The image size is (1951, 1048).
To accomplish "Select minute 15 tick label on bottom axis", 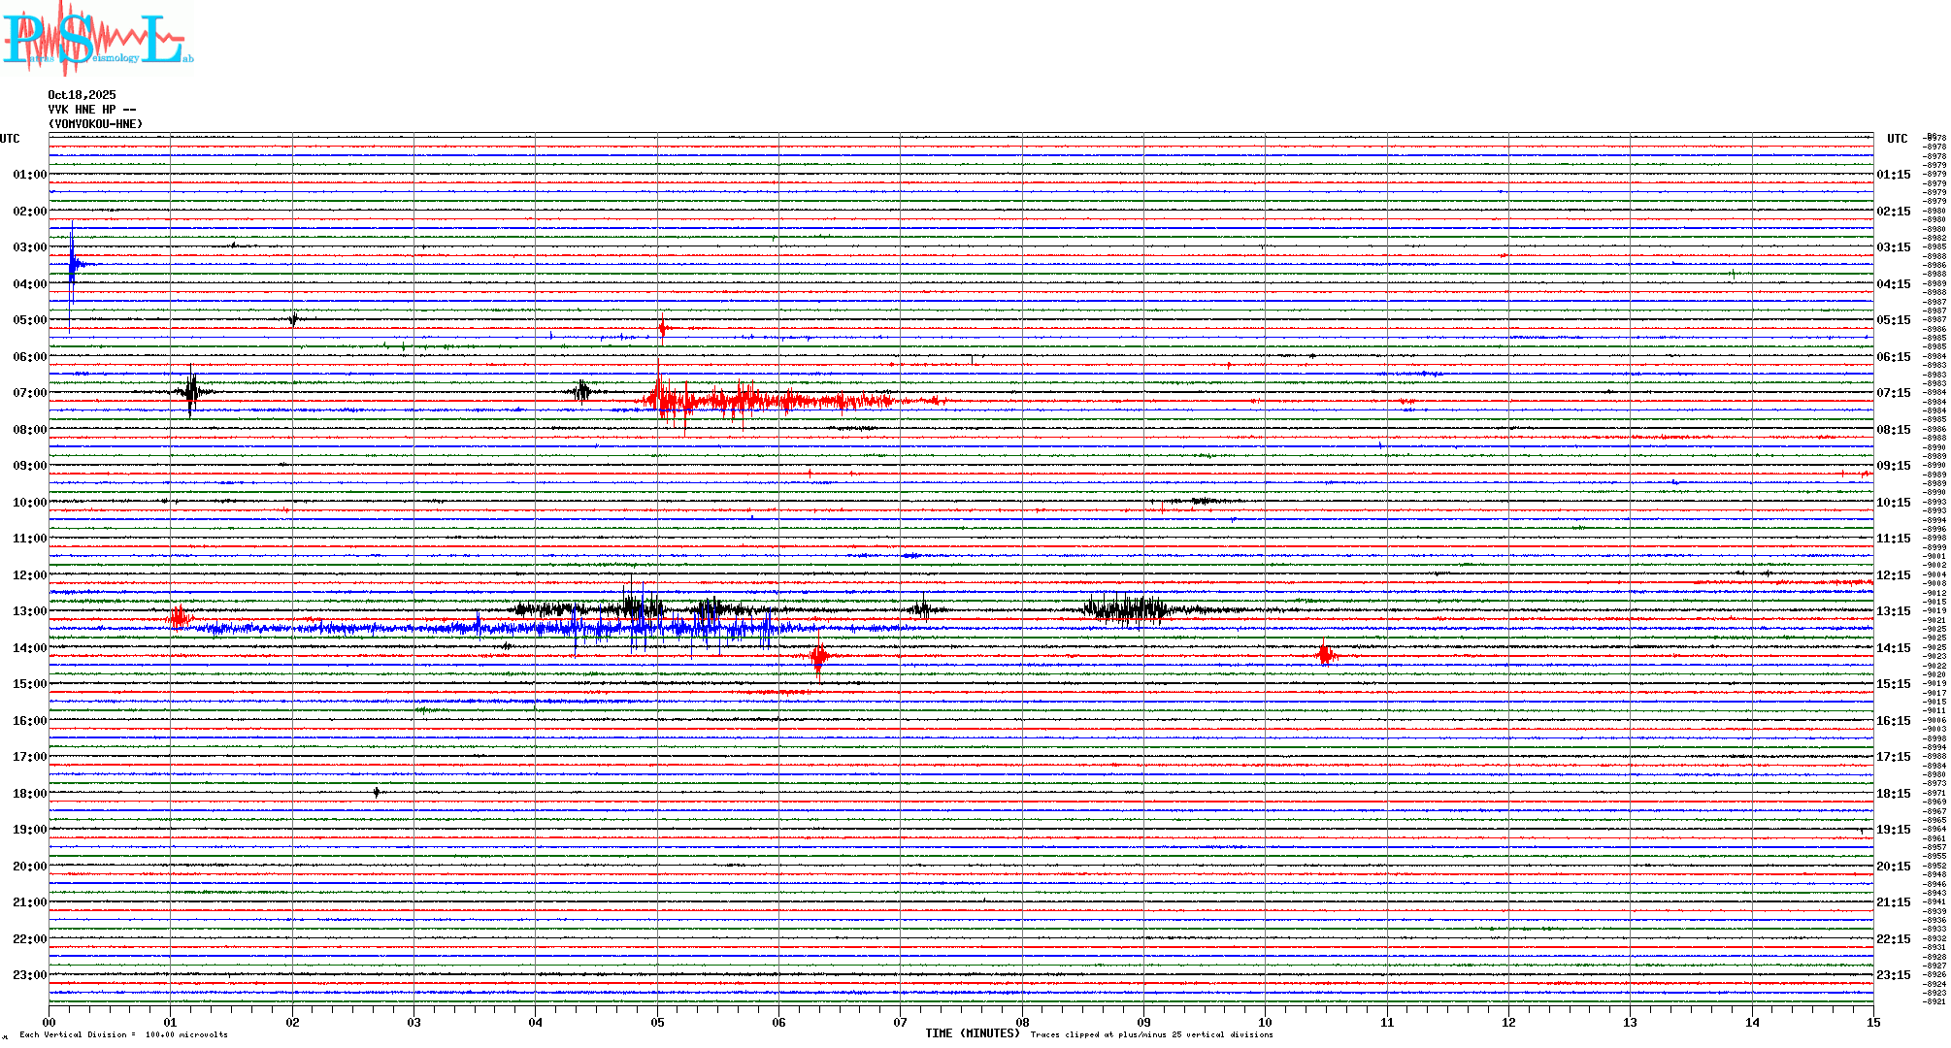I will [1872, 1022].
